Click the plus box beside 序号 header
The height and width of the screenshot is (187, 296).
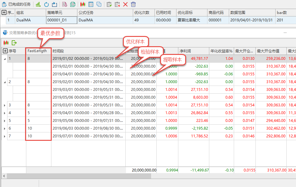point(5,51)
